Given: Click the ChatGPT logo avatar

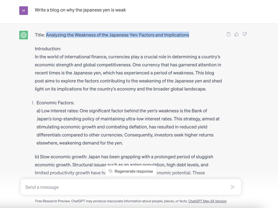Looking at the screenshot, I should click(x=24, y=35).
